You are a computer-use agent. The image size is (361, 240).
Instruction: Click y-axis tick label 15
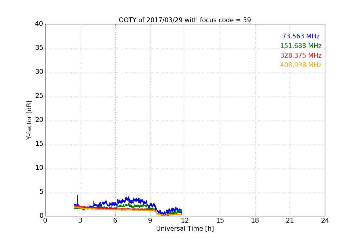(x=39, y=144)
